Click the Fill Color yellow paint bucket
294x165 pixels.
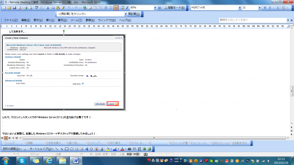pos(108,149)
